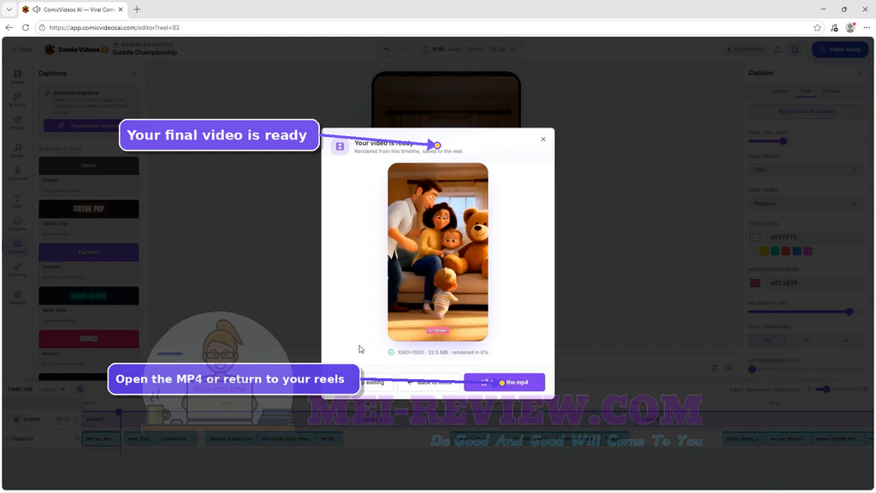The image size is (876, 493).
Task: Click the white text color swatch
Action: (x=755, y=238)
